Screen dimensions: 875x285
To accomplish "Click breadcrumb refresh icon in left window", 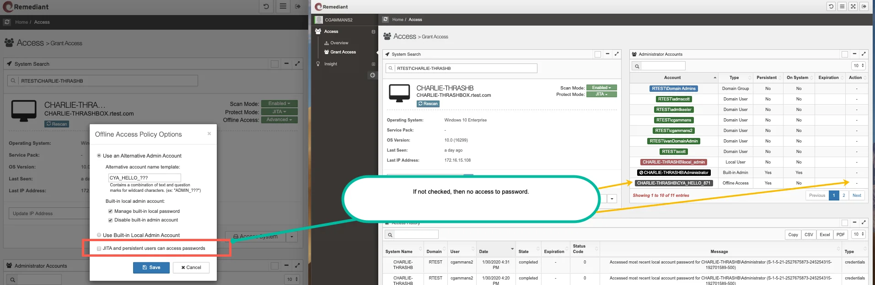I will (x=7, y=22).
